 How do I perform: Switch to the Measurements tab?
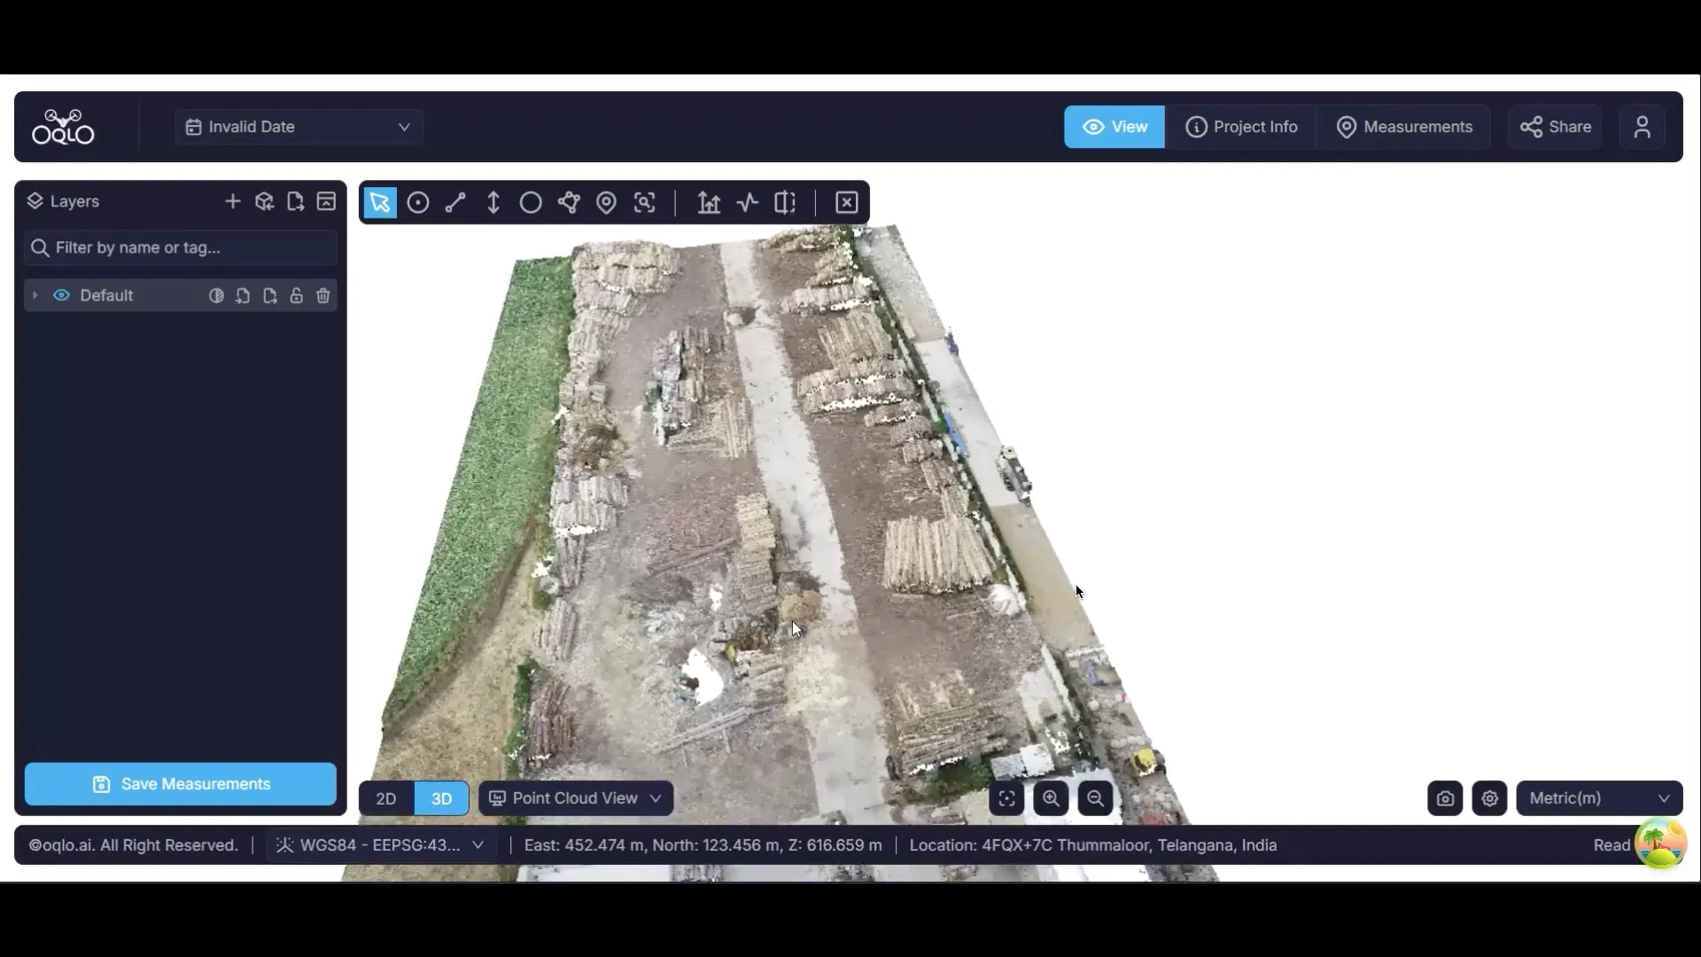click(x=1404, y=127)
